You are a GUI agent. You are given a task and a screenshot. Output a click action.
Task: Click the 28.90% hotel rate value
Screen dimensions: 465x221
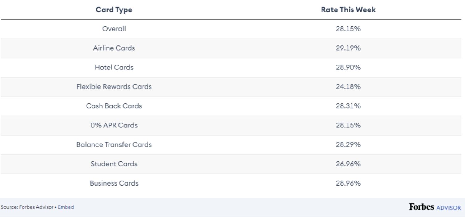click(348, 67)
